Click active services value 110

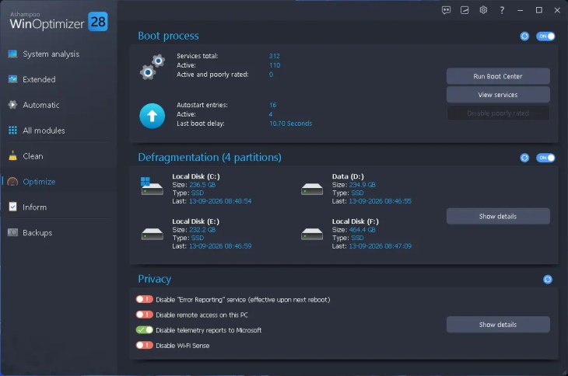(x=275, y=65)
